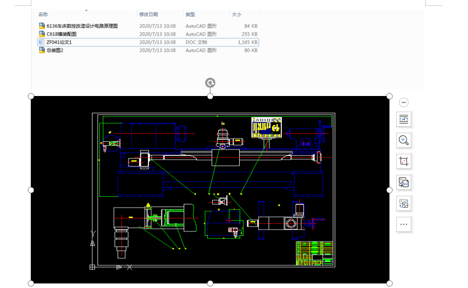Click the 255 KB size value
The width and height of the screenshot is (468, 288).
pos(249,34)
